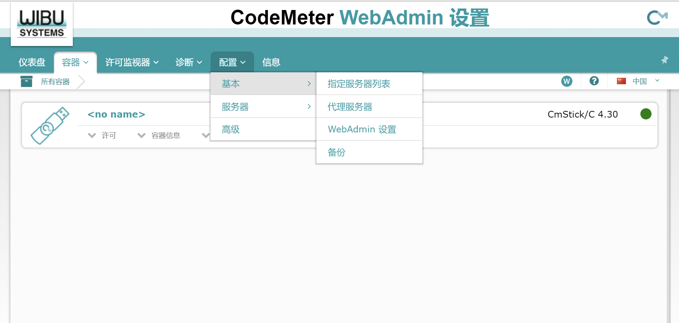
Task: Open help via question mark icon
Action: 594,81
